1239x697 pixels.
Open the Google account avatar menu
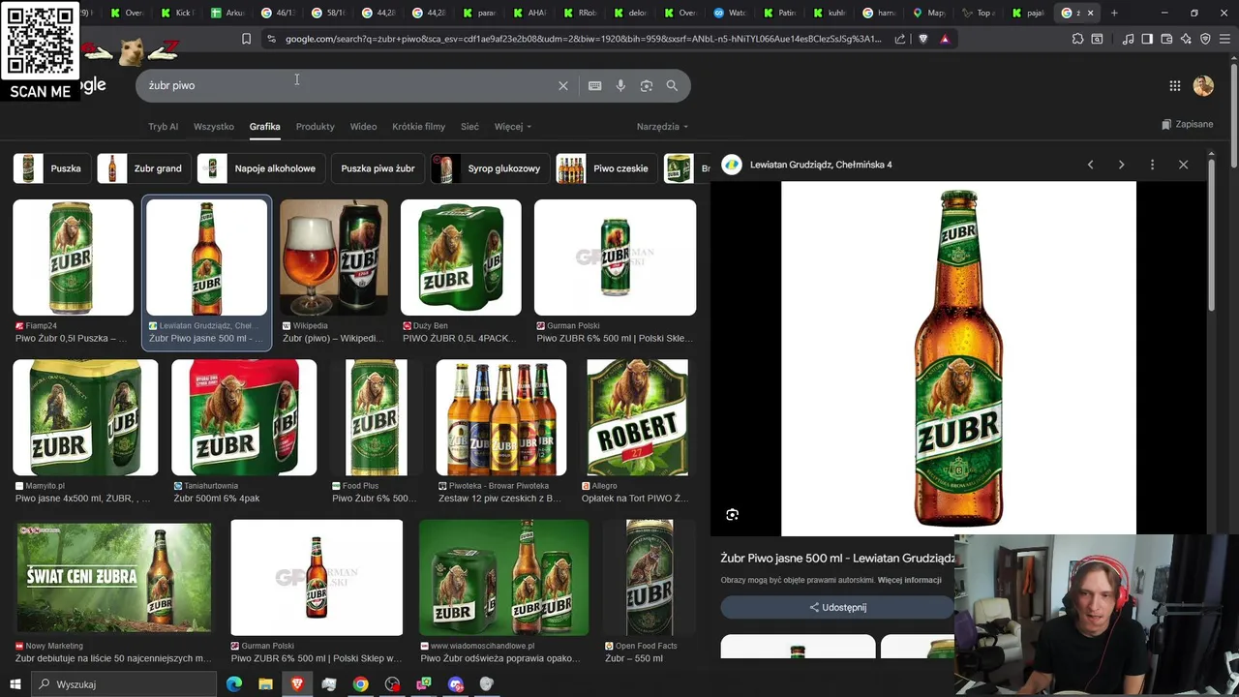[x=1203, y=86]
